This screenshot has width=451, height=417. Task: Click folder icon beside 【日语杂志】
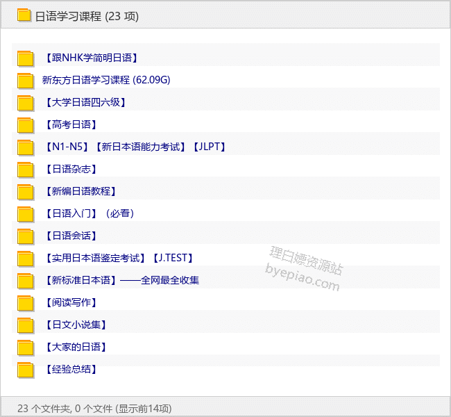click(x=25, y=170)
